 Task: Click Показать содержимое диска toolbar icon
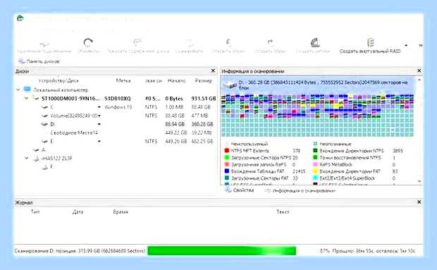pyautogui.click(x=137, y=42)
